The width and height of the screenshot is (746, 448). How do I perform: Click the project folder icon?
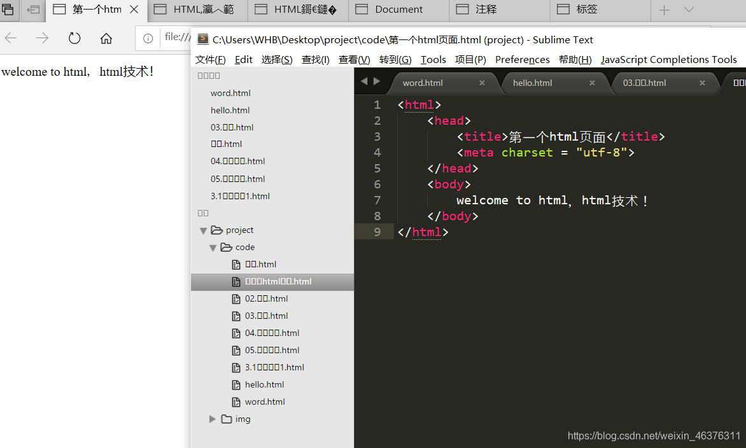coord(217,230)
